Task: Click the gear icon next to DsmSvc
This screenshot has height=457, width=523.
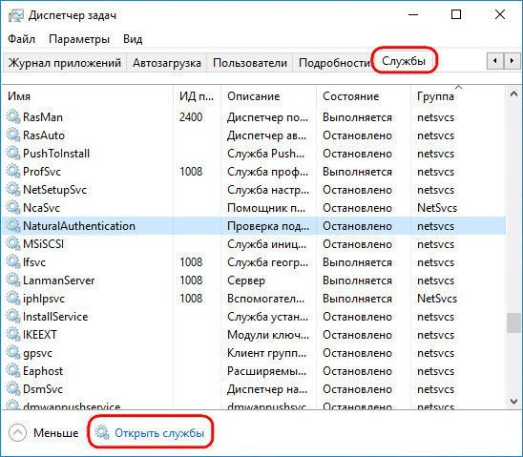Action: click(13, 388)
